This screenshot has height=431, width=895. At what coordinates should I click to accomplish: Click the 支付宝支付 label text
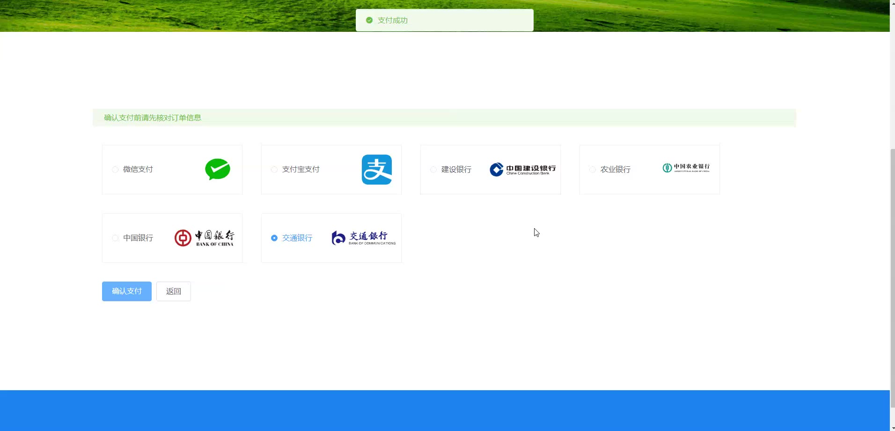tap(301, 170)
